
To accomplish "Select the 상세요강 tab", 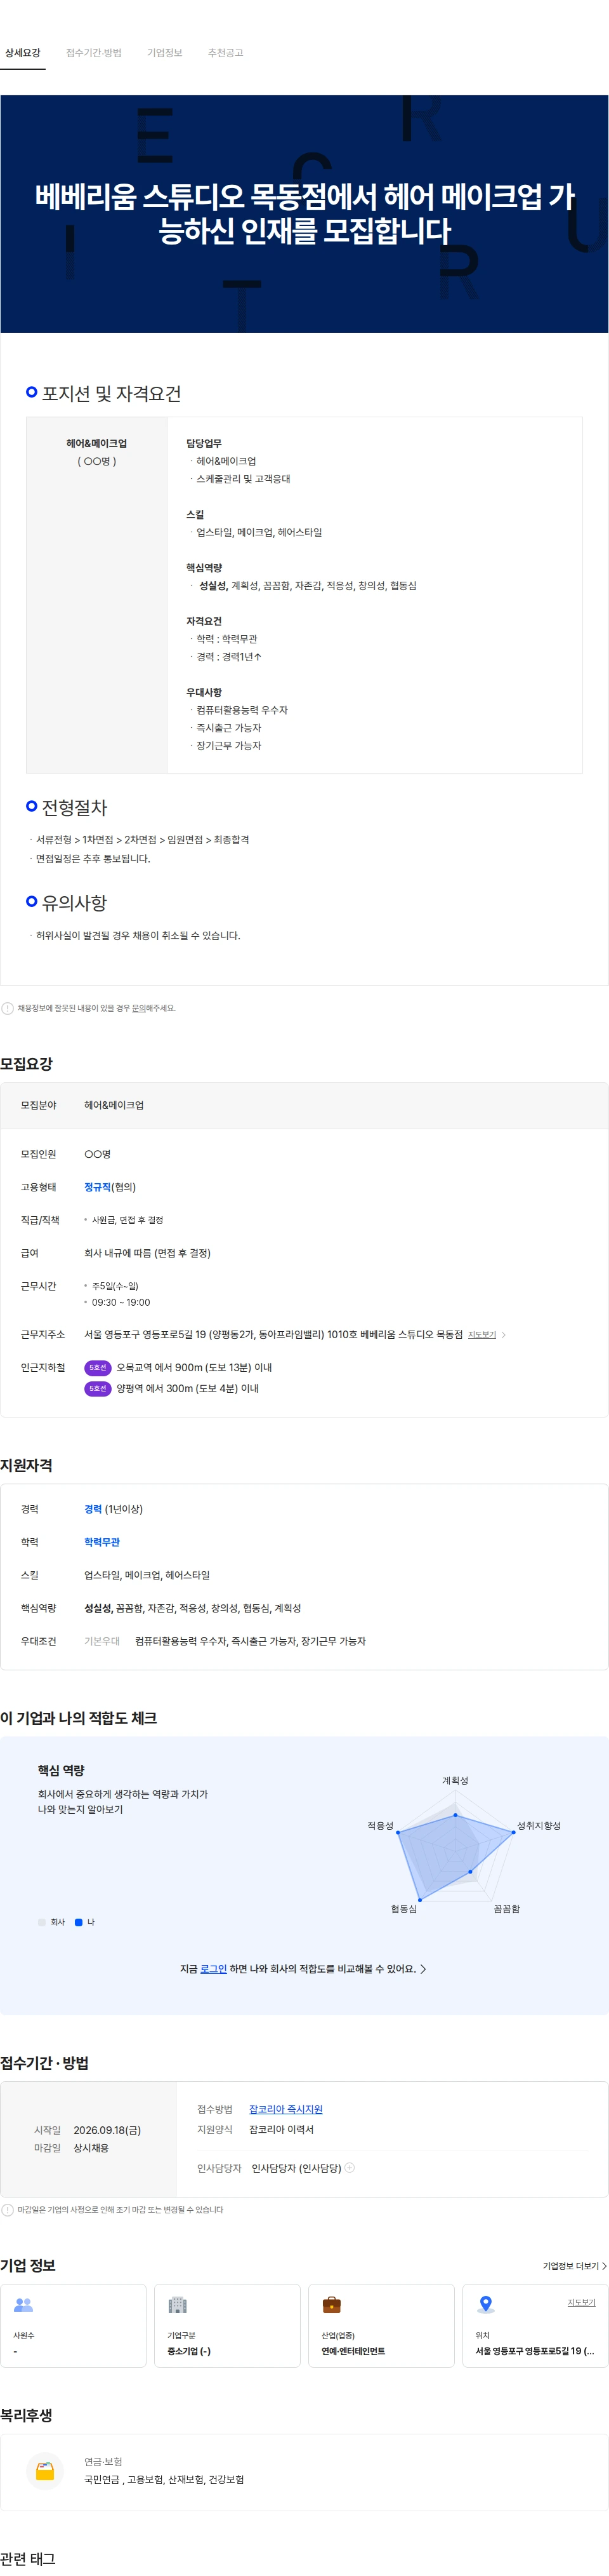I will pos(22,53).
